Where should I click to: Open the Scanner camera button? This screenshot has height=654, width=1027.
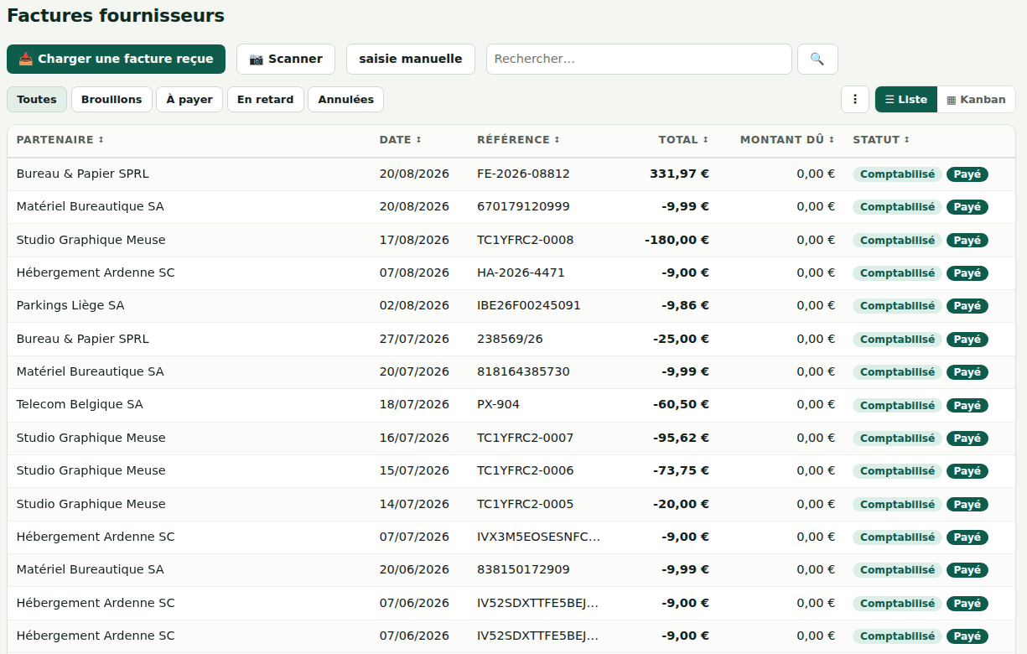(286, 59)
